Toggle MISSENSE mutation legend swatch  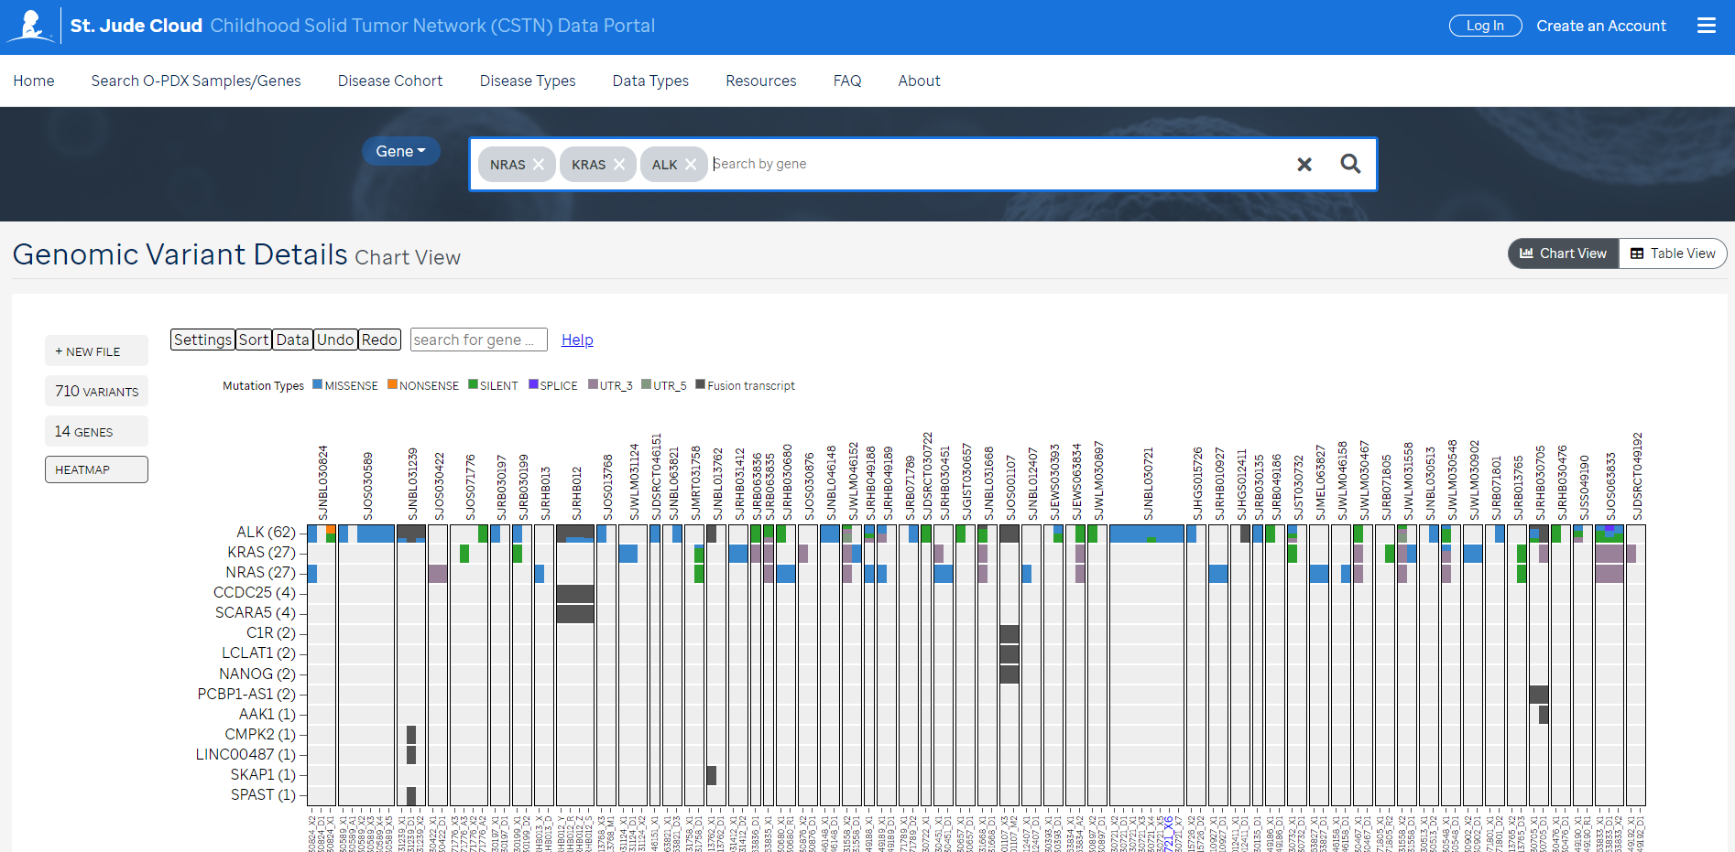pos(318,384)
